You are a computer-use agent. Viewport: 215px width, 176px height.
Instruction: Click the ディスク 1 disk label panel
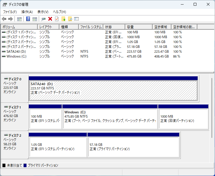pos(15,117)
